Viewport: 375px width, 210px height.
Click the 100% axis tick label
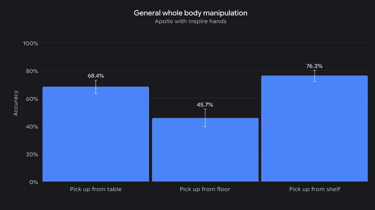(30, 43)
